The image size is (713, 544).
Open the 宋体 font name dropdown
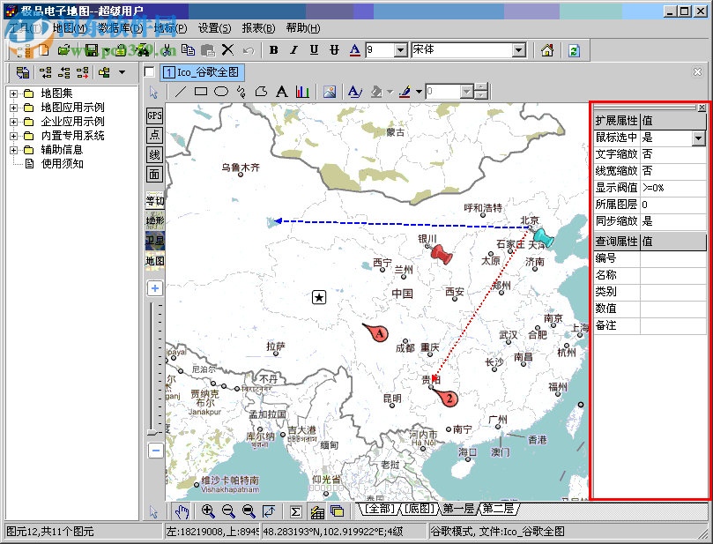pyautogui.click(x=518, y=50)
